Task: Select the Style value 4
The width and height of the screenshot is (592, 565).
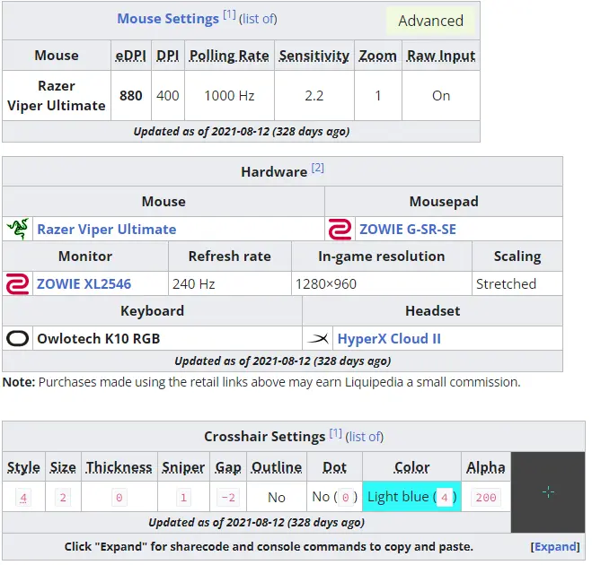Action: coord(23,498)
